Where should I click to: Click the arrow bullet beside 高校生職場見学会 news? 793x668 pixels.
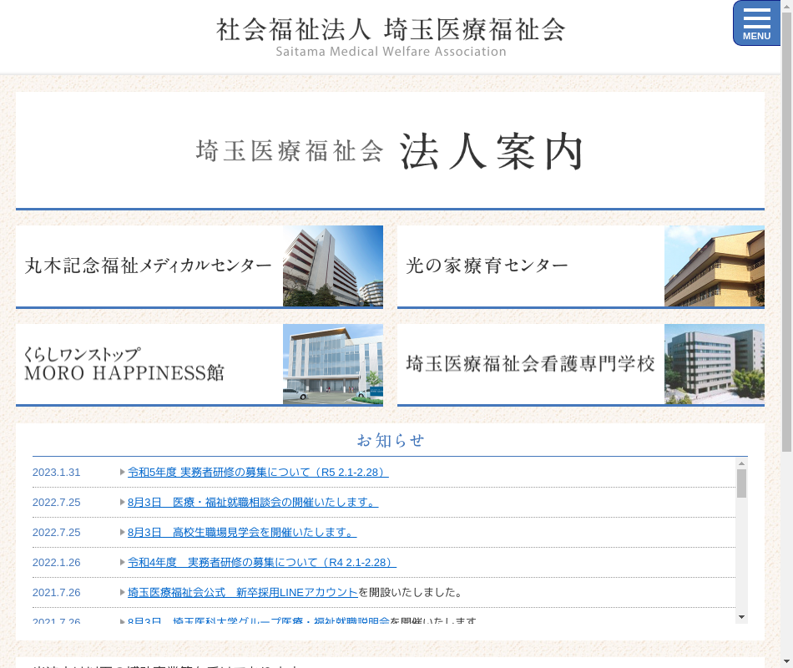pos(122,533)
